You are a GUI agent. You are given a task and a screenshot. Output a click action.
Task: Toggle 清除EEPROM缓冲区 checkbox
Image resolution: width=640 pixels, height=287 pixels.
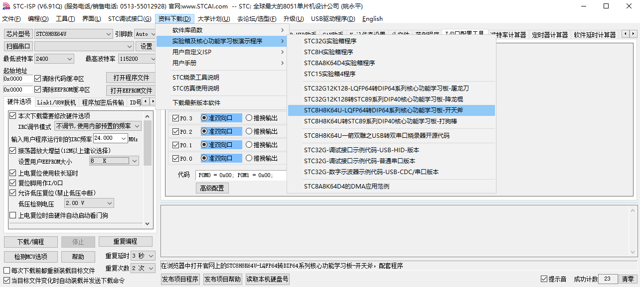coord(38,90)
